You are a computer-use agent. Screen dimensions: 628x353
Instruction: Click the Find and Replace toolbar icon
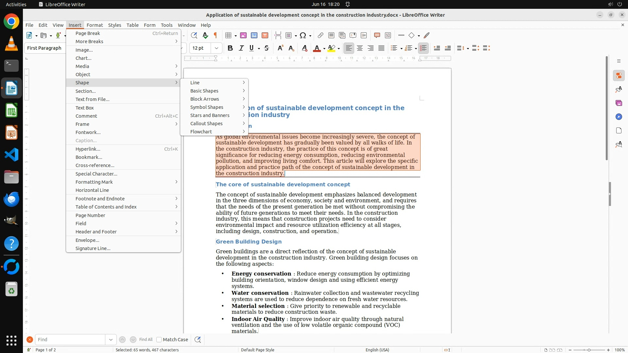click(x=194, y=35)
